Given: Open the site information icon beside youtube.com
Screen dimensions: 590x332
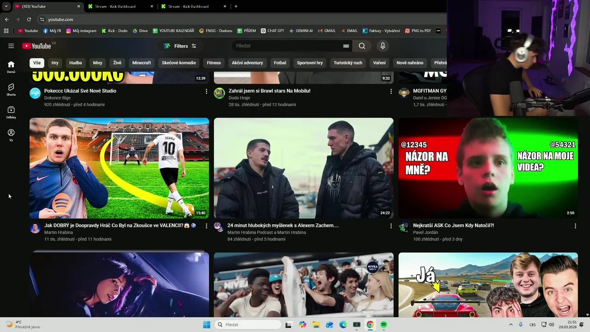Looking at the screenshot, I should click(42, 19).
